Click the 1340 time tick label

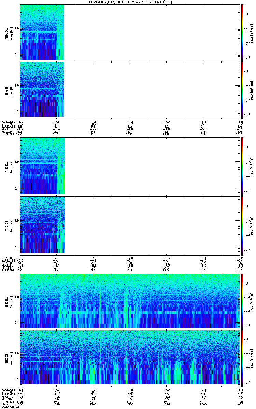(x=203, y=405)
